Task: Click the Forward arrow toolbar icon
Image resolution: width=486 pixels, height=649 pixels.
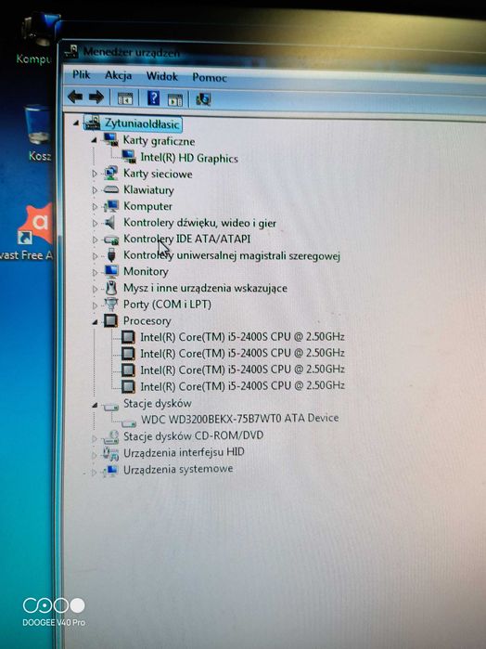Action: [96, 97]
